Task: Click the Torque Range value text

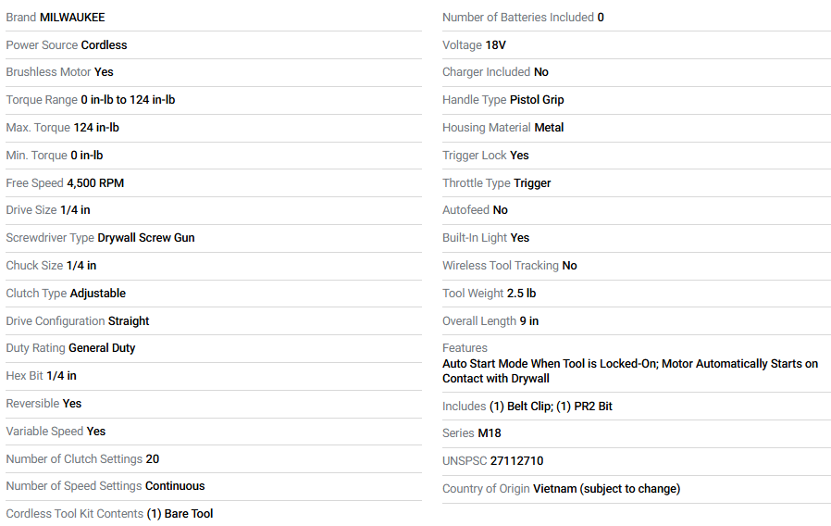Action: [128, 99]
